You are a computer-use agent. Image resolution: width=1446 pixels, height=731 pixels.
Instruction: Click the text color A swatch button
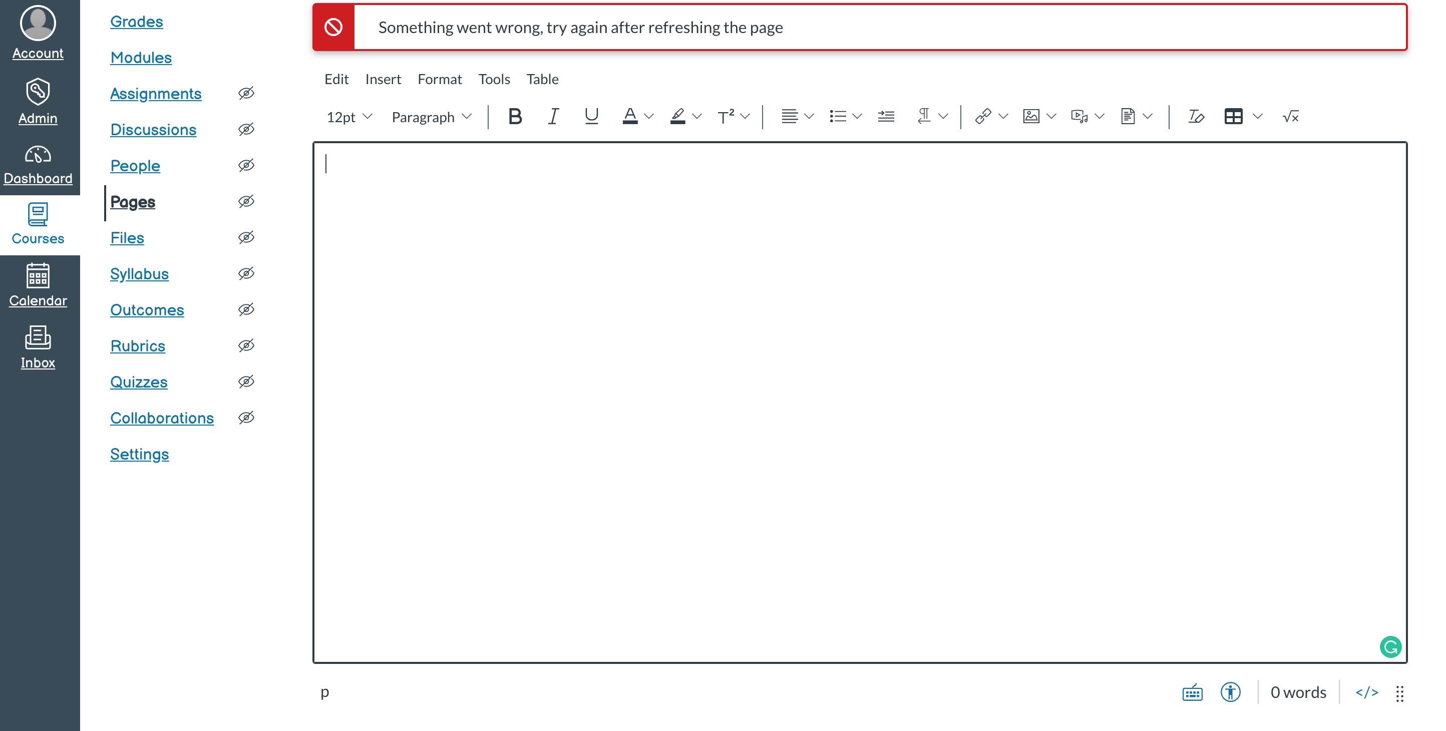tap(630, 117)
